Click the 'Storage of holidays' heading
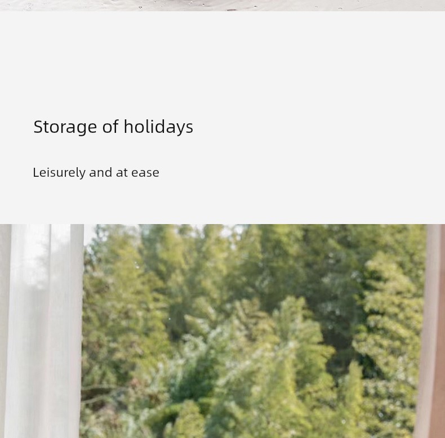This screenshot has height=438, width=445. pos(113,127)
